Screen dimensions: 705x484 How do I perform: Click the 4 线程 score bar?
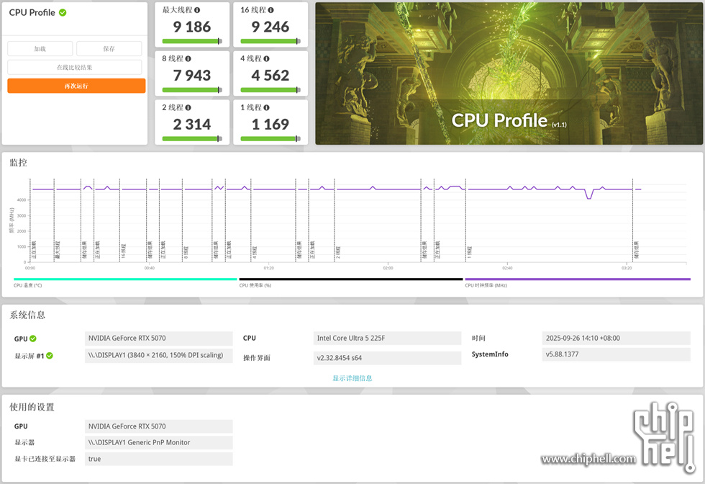pyautogui.click(x=270, y=90)
